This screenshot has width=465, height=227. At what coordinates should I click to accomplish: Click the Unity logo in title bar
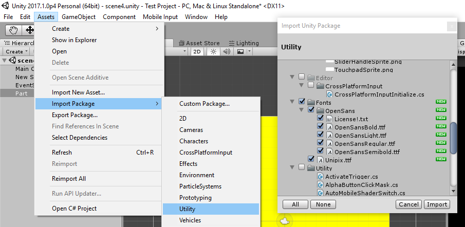point(5,6)
